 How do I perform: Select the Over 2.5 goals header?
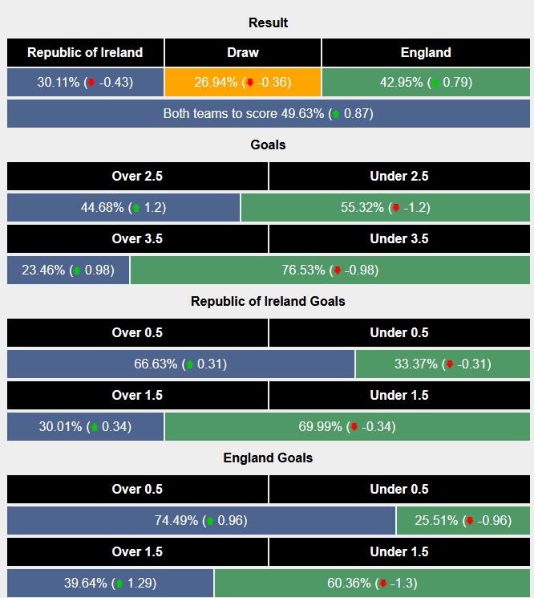click(137, 177)
